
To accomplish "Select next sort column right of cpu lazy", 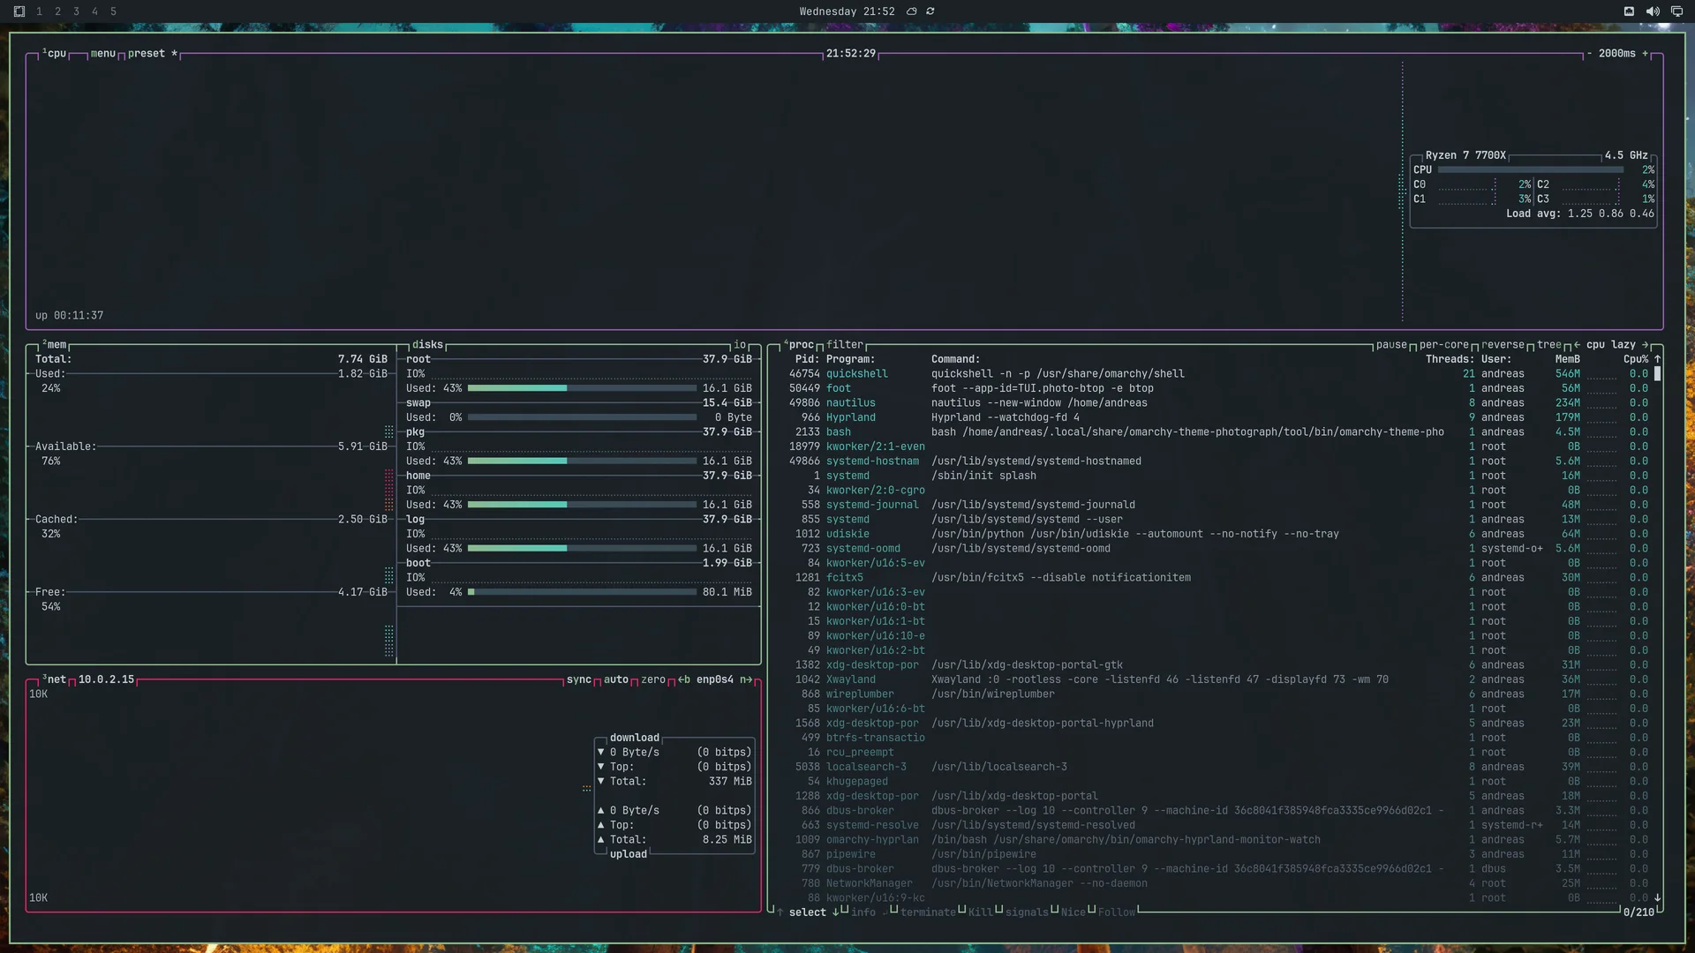I will coord(1645,345).
